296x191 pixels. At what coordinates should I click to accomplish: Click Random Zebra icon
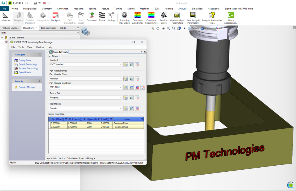(x=164, y=15)
